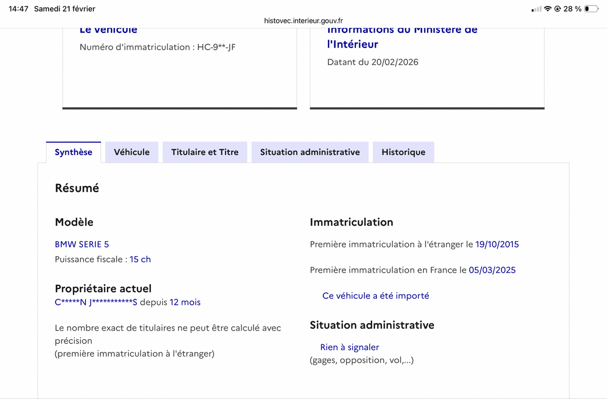Open the Historique tab
The height and width of the screenshot is (399, 607).
(403, 152)
